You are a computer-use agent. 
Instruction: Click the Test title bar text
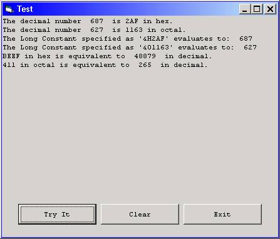(25, 9)
